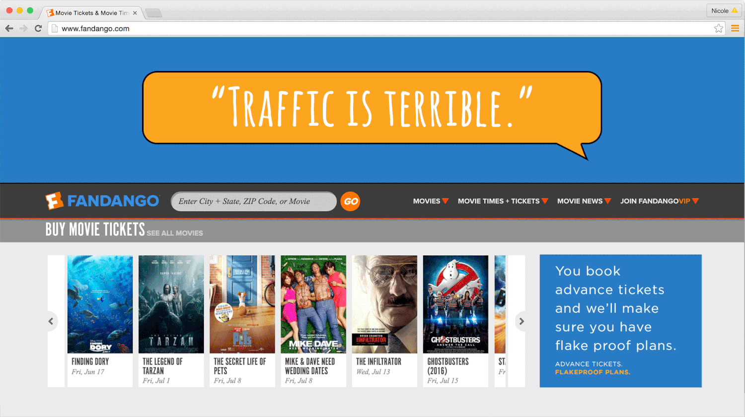The height and width of the screenshot is (417, 745).
Task: Click the Fri, Jul 1 release date
Action: coord(156,381)
